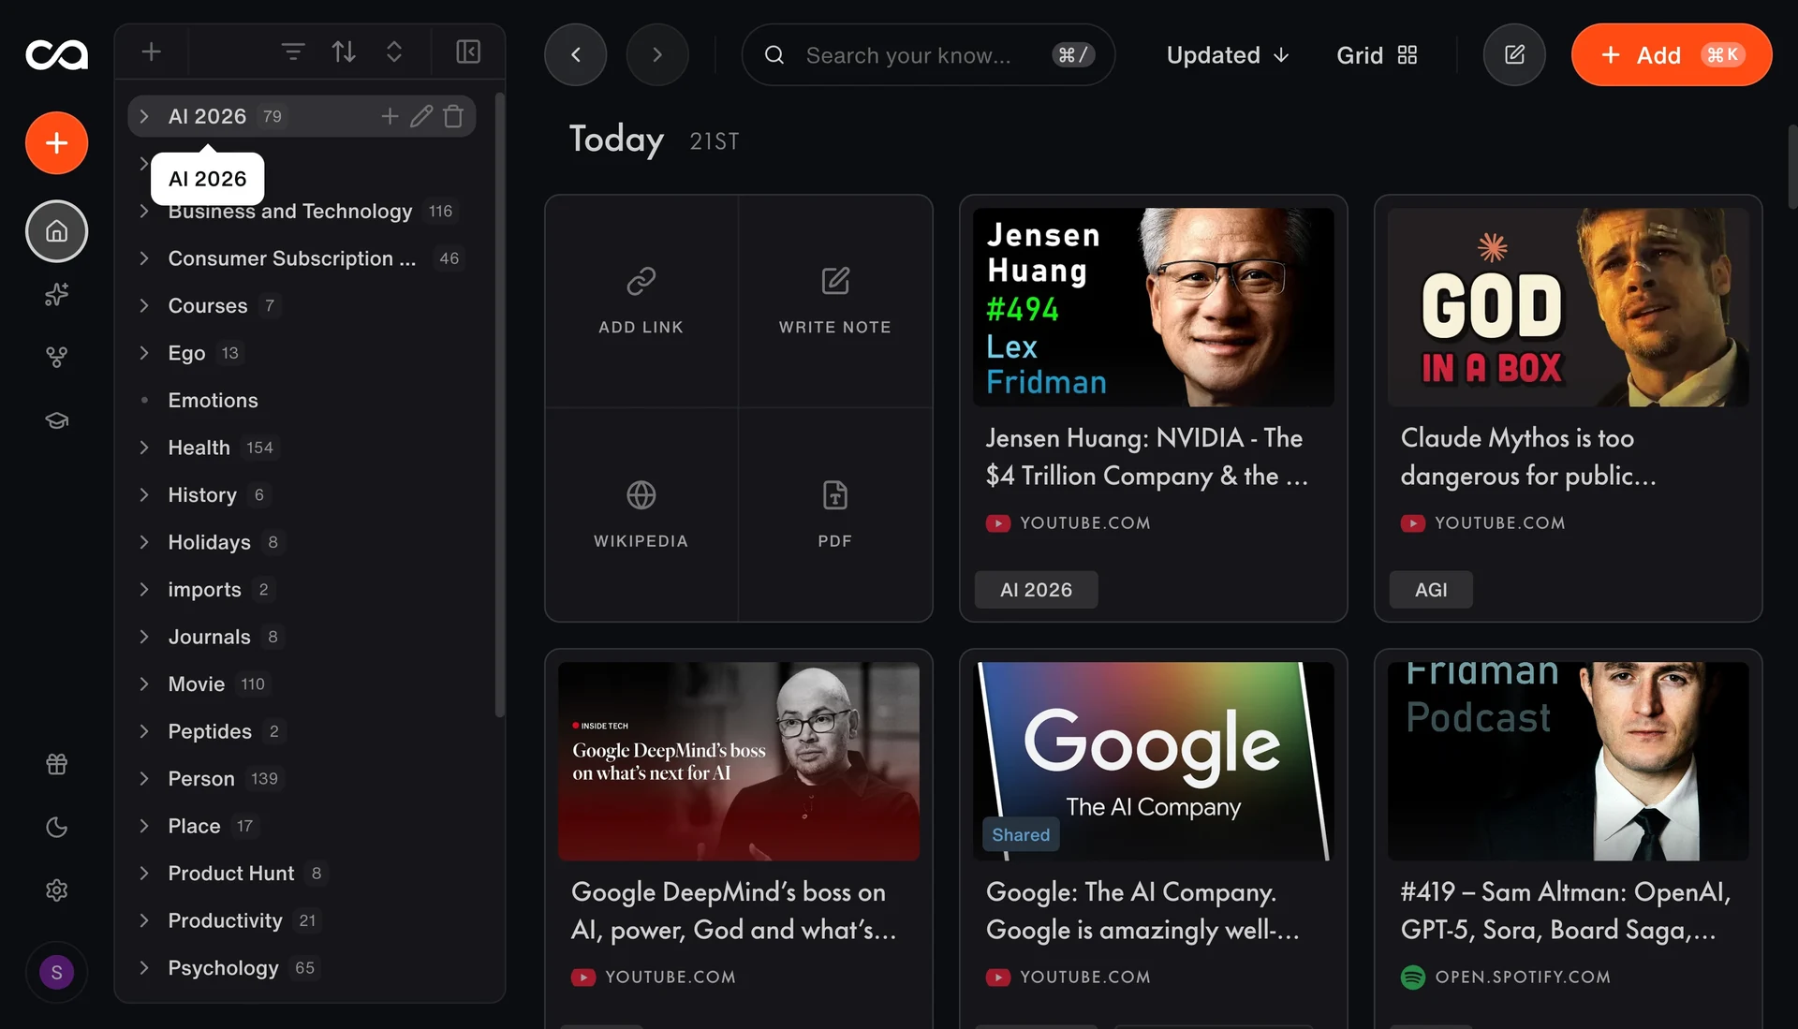1798x1029 pixels.
Task: Go back with the left arrow button
Action: pos(576,55)
